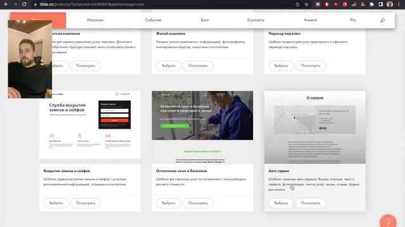Toggle the browser side panel icon
This screenshot has height=227, width=405.
coord(381,4)
